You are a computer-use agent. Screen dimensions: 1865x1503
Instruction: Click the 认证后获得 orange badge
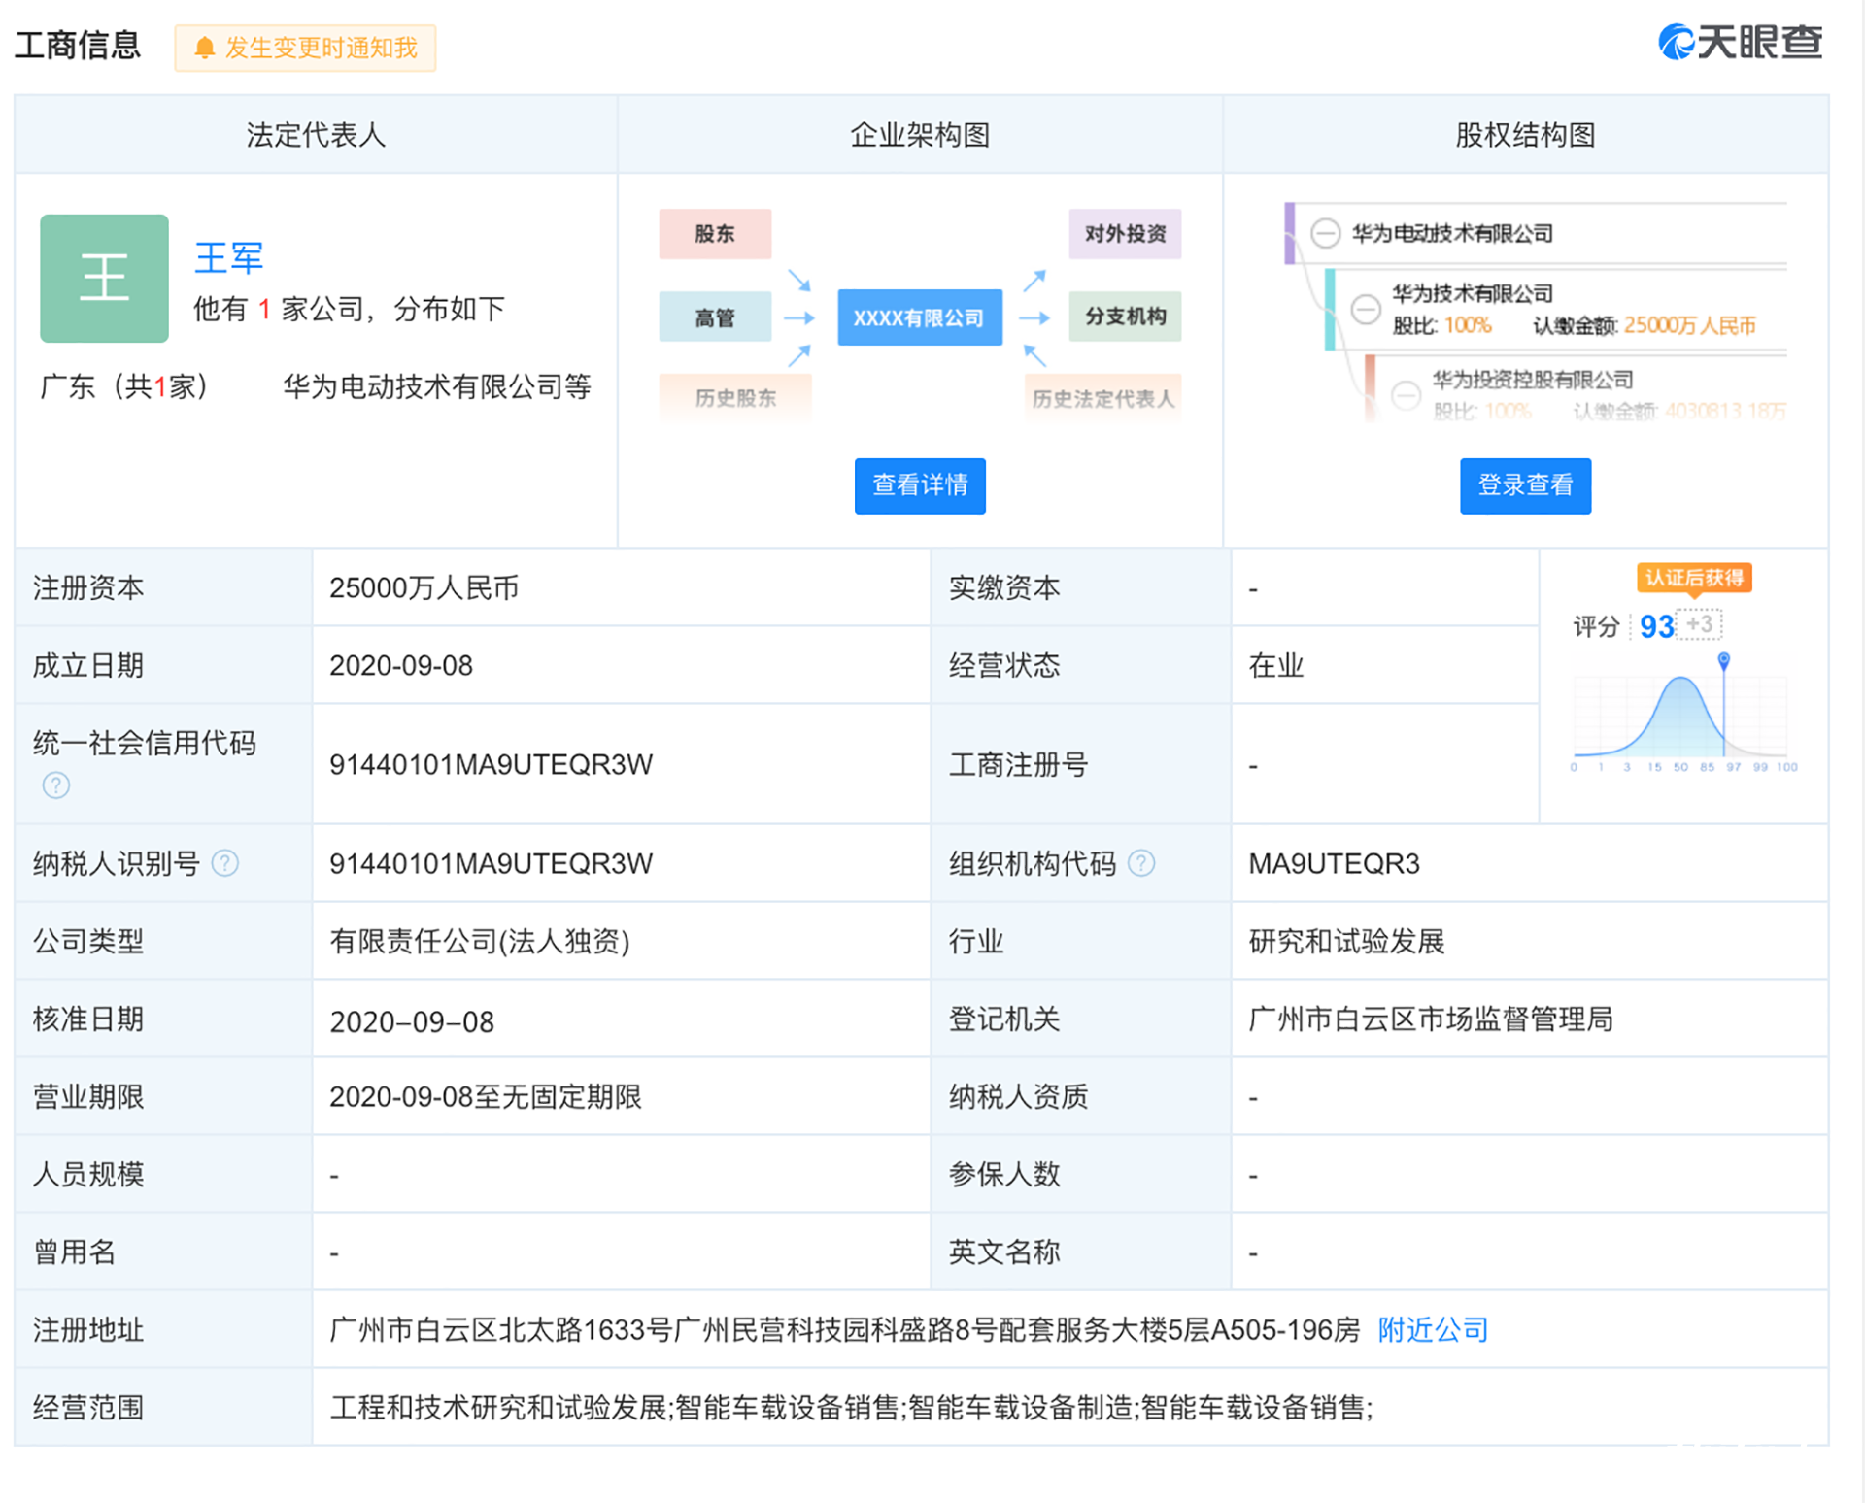click(x=1693, y=578)
